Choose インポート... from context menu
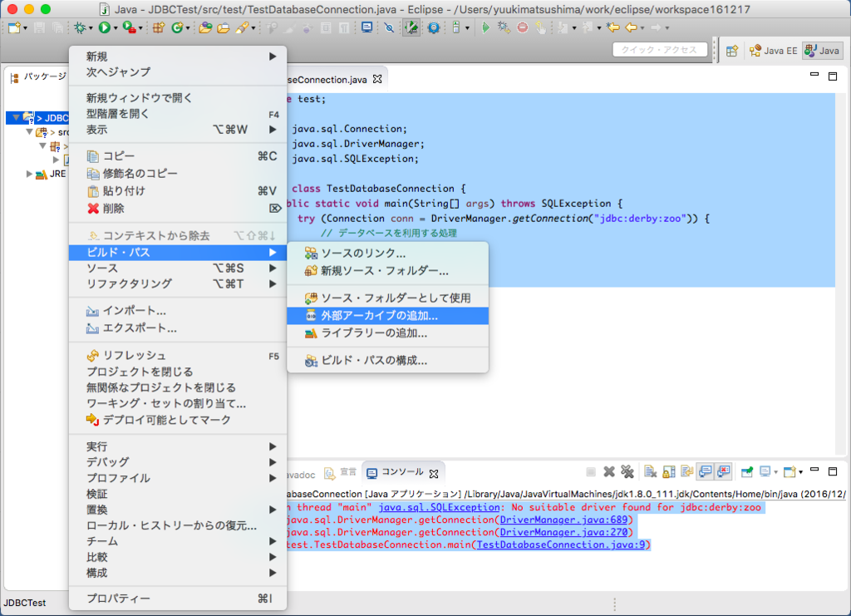Viewport: 851px width, 616px height. [x=178, y=311]
